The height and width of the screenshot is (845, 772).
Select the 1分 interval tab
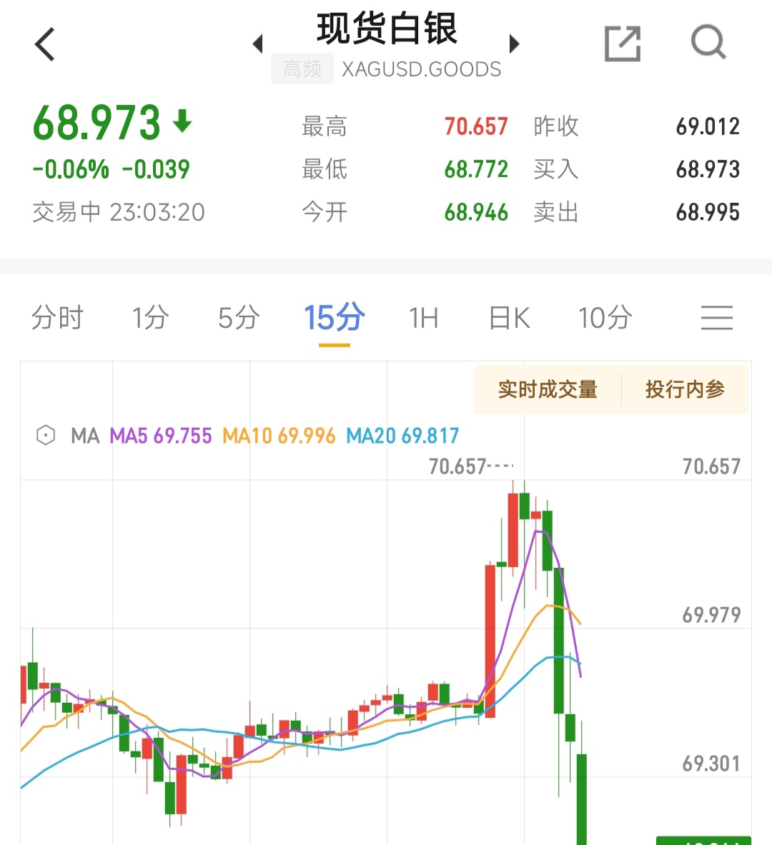(x=151, y=317)
